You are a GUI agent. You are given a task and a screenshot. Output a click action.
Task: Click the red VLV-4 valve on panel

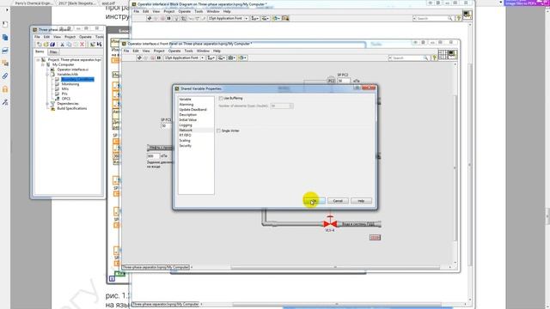click(330, 223)
